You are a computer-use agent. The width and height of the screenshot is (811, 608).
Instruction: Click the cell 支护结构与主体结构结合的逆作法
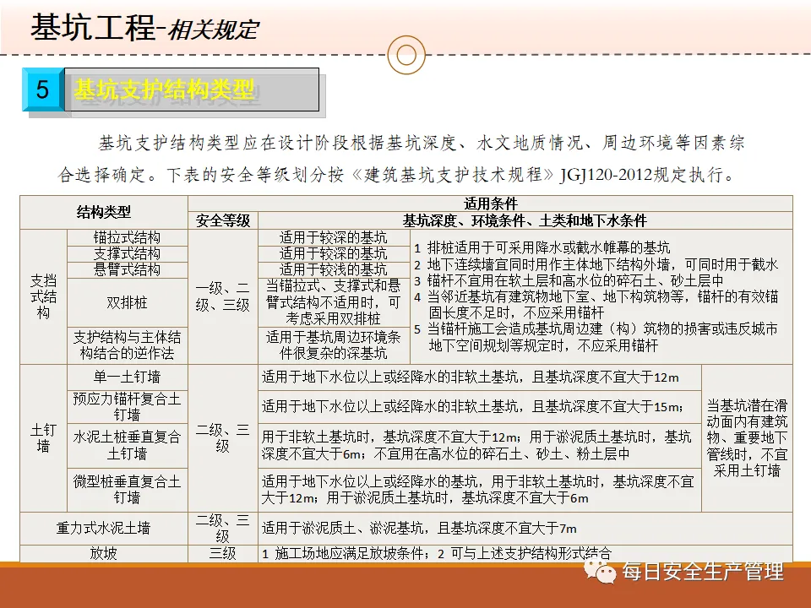(127, 345)
